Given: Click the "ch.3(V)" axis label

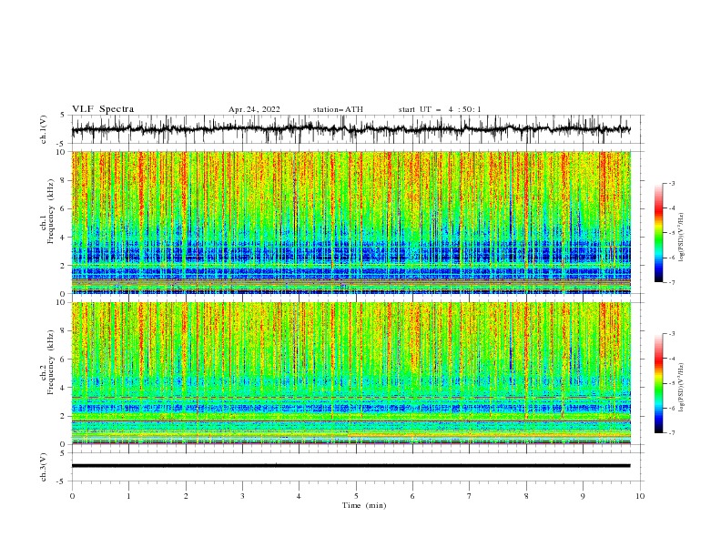Looking at the screenshot, I should click(44, 467).
